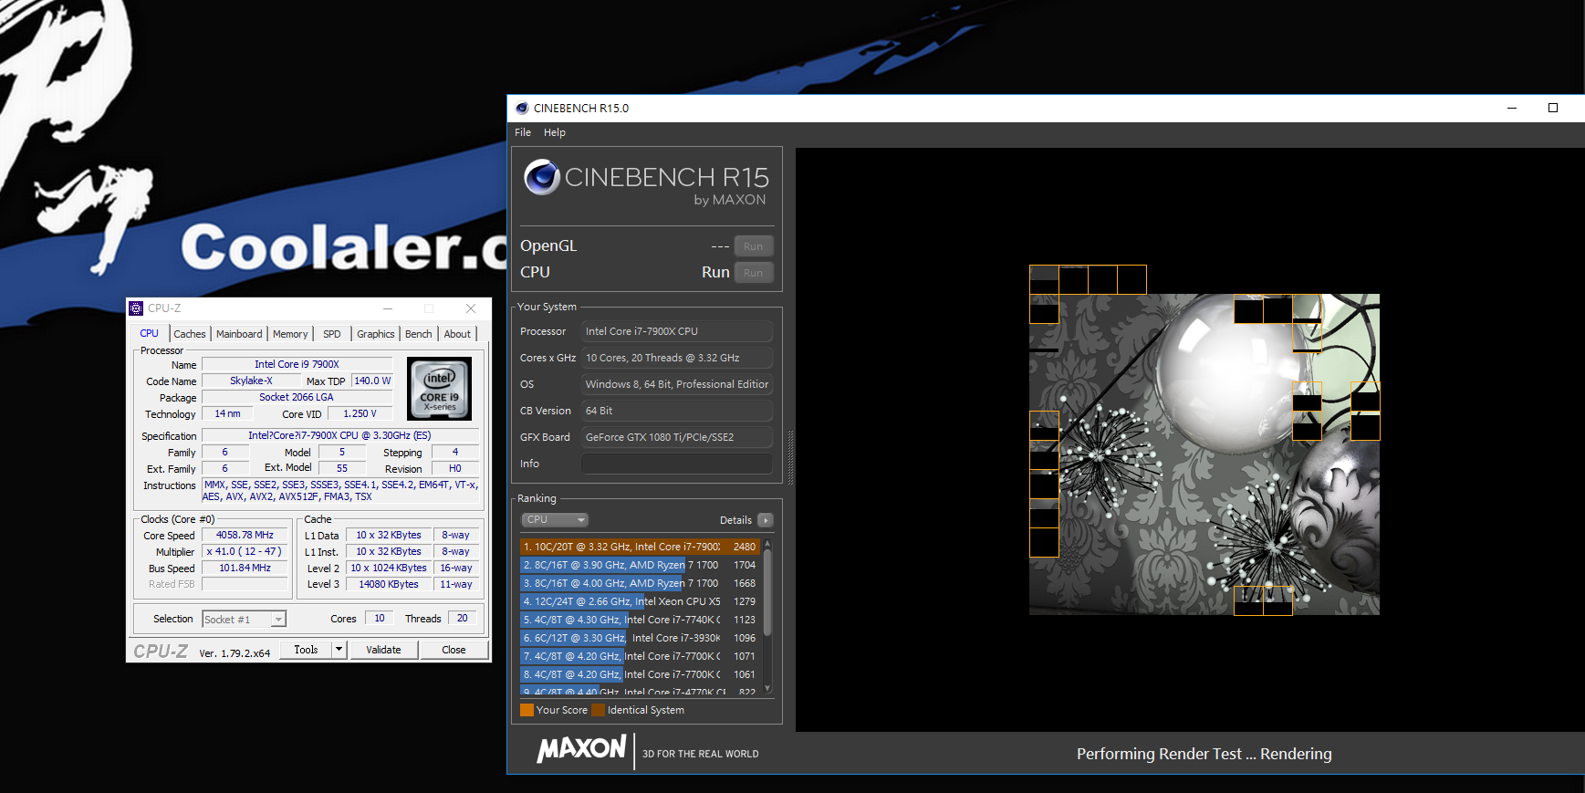The height and width of the screenshot is (793, 1585).
Task: Click the GFX Board GeForce GTX 1080 Ti field
Action: point(677,437)
